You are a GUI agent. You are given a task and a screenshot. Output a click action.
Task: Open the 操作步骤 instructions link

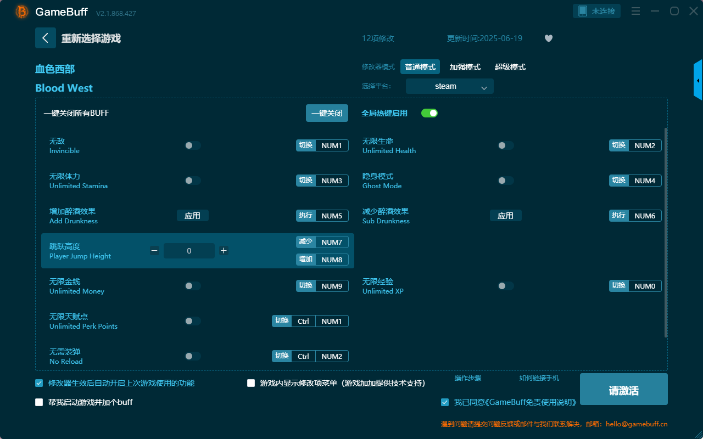click(468, 378)
